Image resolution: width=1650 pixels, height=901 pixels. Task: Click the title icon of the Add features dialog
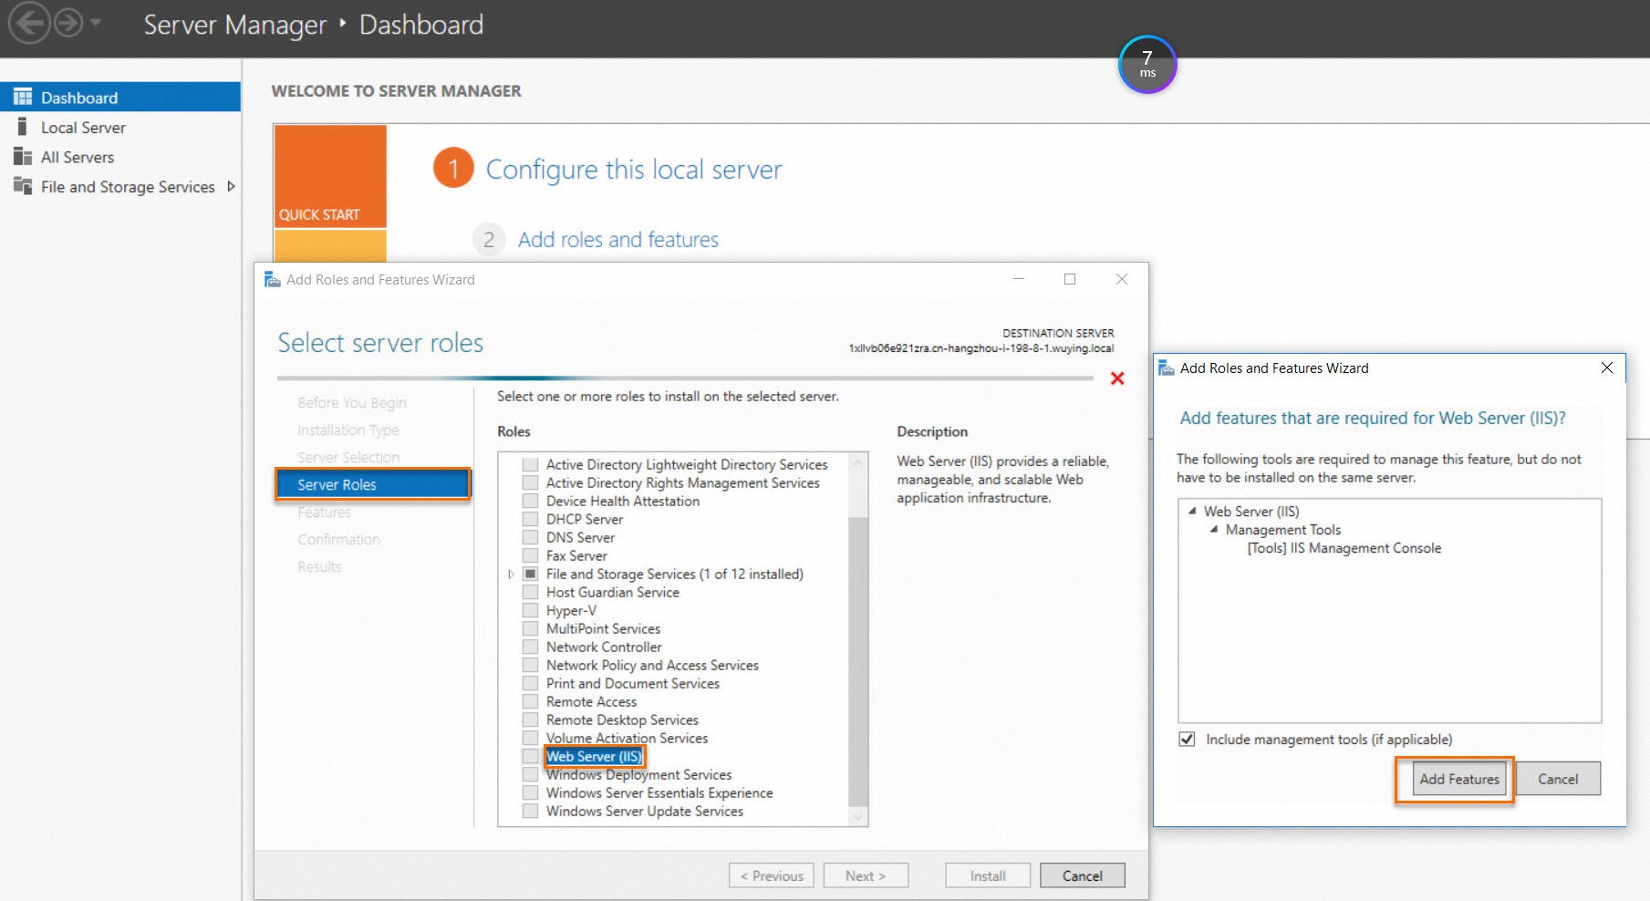(1166, 368)
